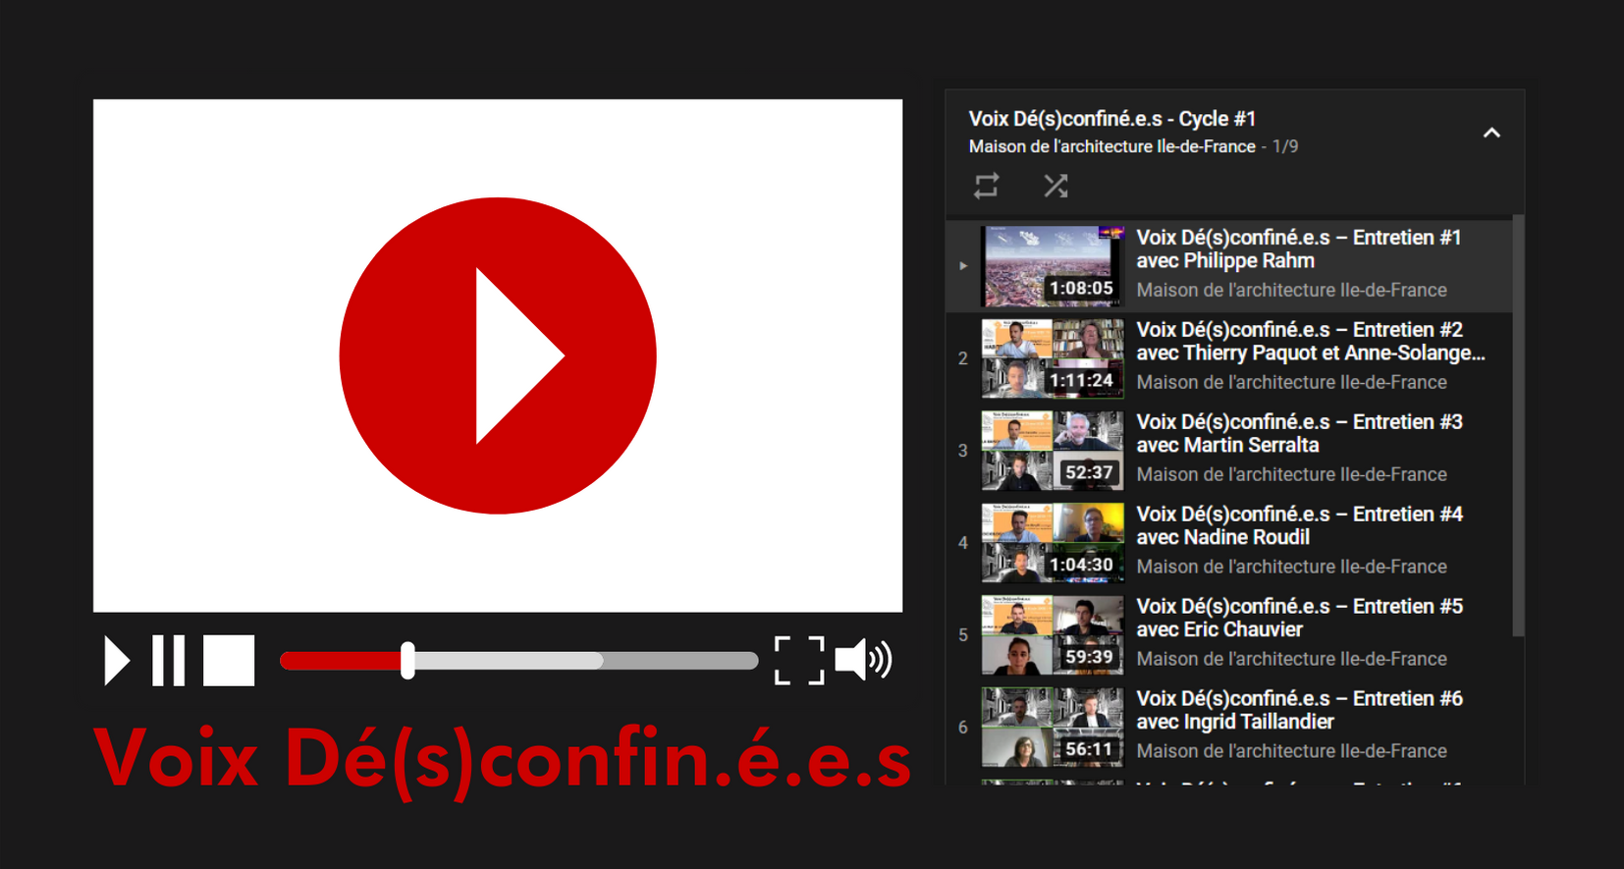Viewport: 1624px width, 869px height.
Task: Click channel name under Entretien #5
Action: pos(1291,659)
